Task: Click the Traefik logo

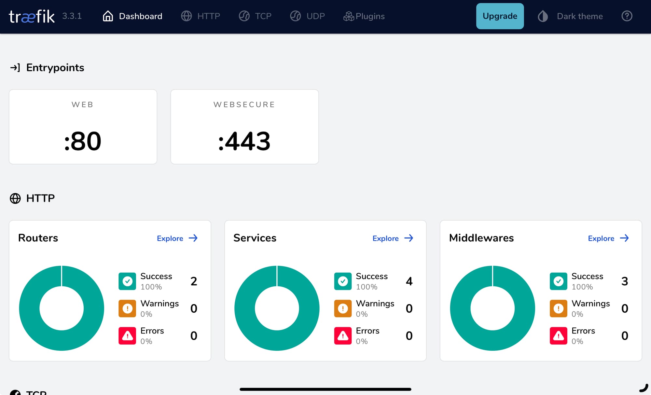Action: [32, 16]
